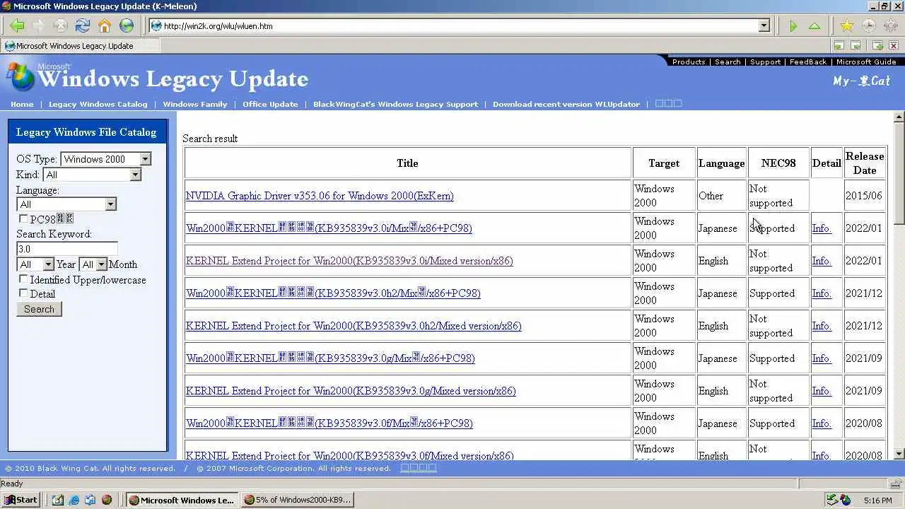Reload the page with the refresh icon

coord(83,25)
